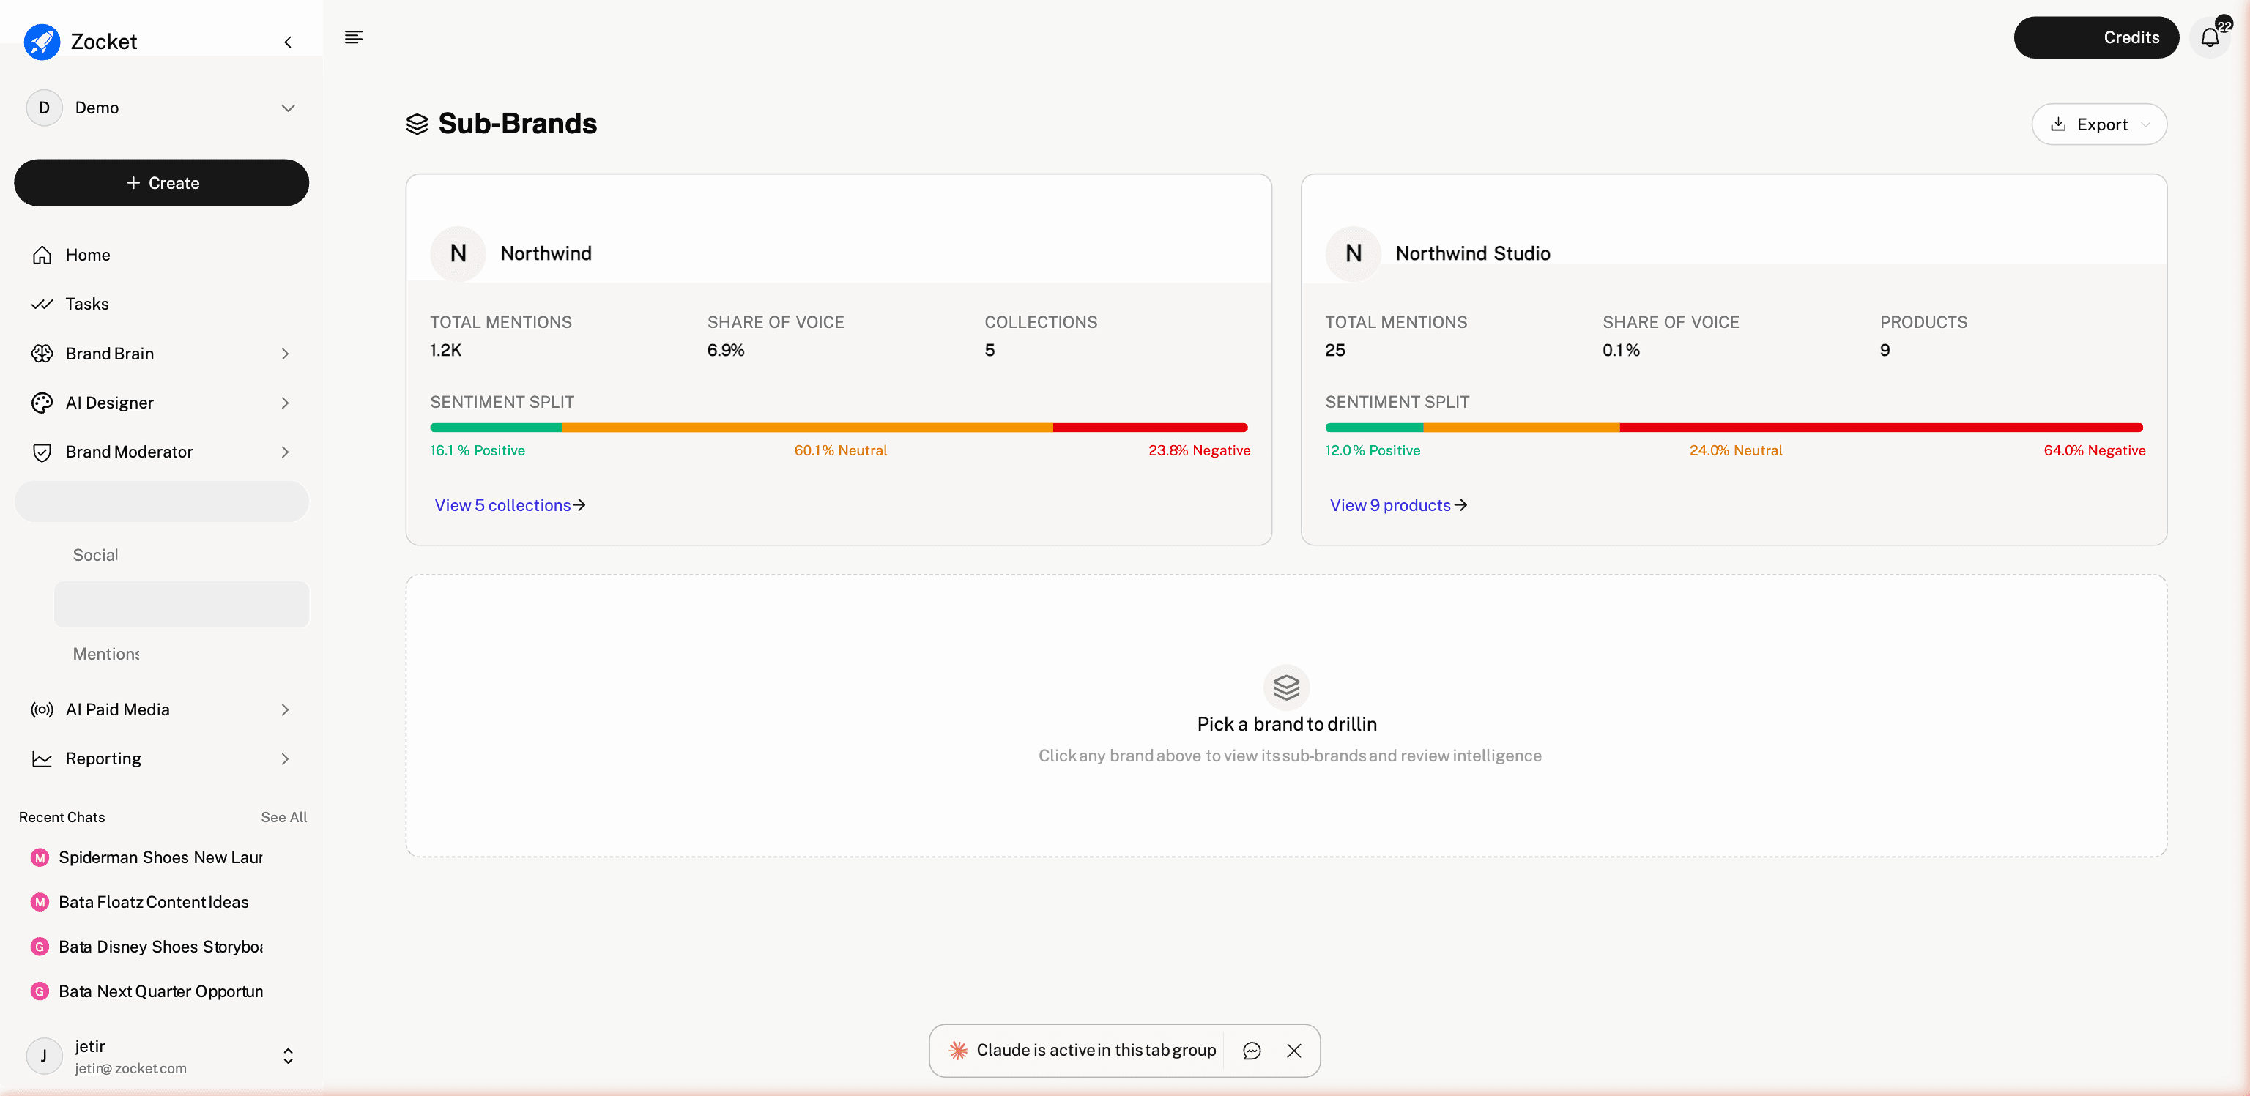This screenshot has width=2250, height=1096.
Task: Click the Reporting chart icon
Action: click(42, 759)
